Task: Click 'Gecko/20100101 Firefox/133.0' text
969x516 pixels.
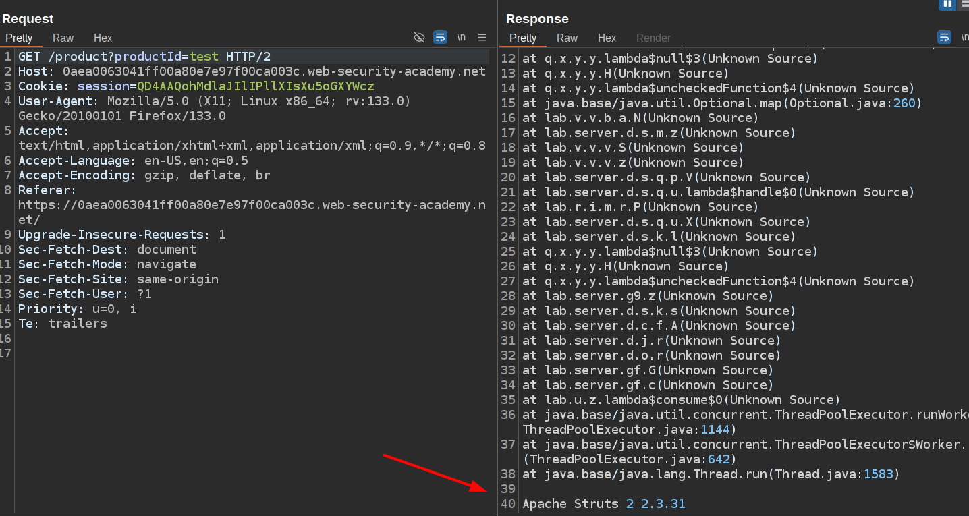Action: (x=122, y=116)
